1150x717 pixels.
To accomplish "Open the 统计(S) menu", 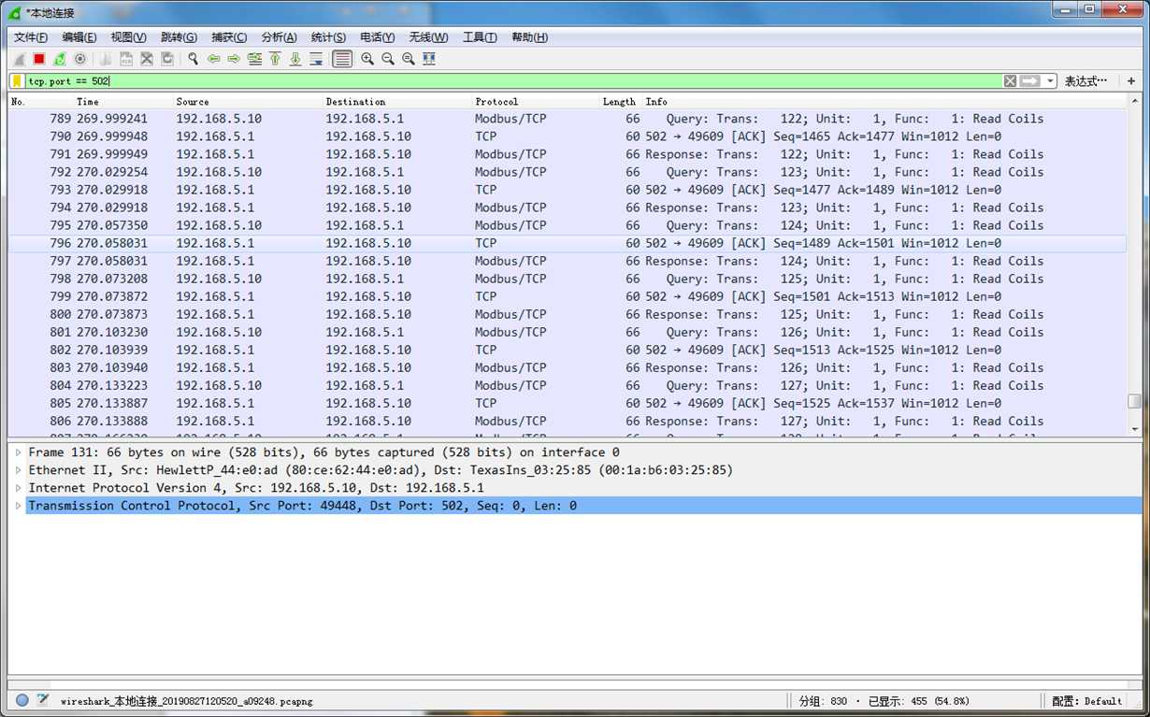I will click(x=328, y=37).
